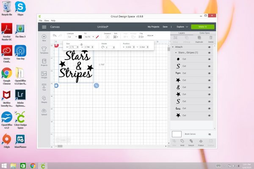The height and width of the screenshot is (169, 254).
Task: Hide the Attach group layer
Action: point(209,47)
